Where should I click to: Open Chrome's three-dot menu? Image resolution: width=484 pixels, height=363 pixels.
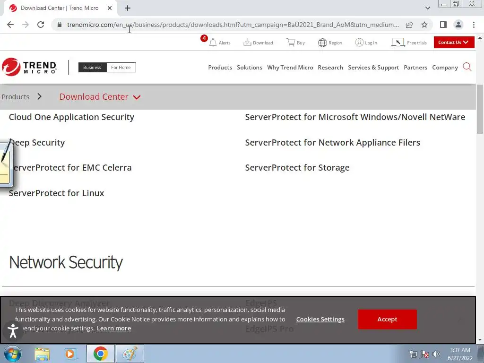pyautogui.click(x=474, y=25)
